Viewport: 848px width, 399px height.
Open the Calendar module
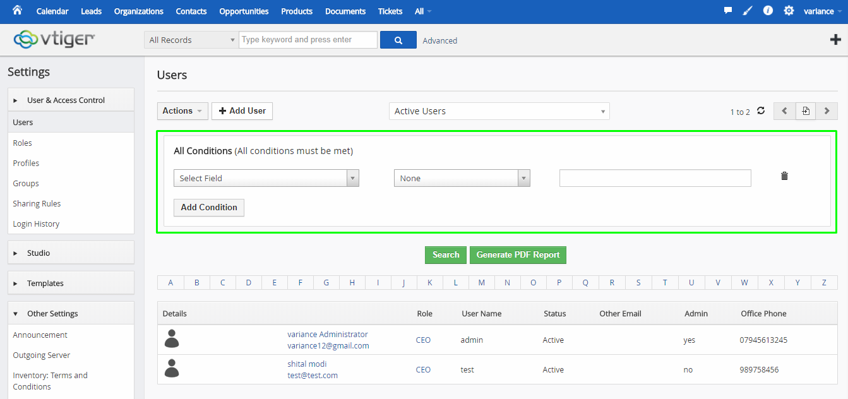pos(52,11)
